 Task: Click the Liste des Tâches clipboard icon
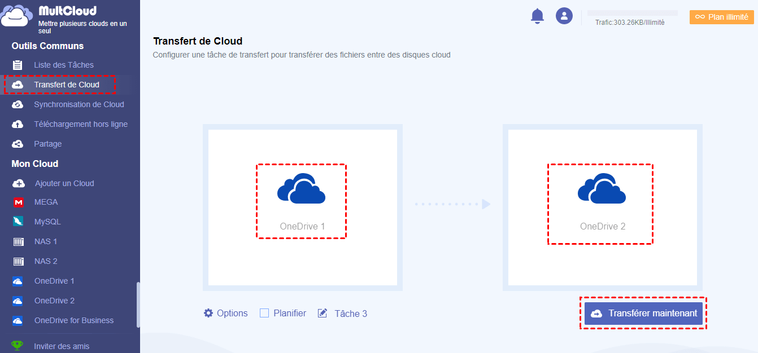(18, 65)
